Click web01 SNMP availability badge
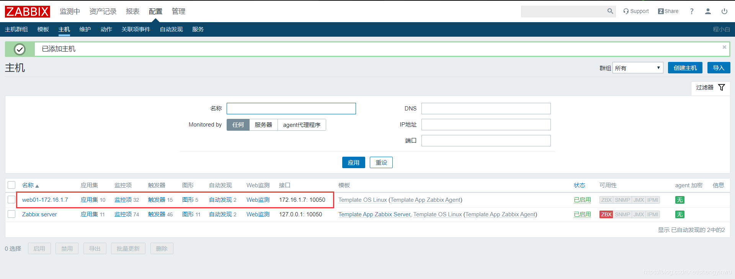The height and width of the screenshot is (279, 735). (622, 200)
